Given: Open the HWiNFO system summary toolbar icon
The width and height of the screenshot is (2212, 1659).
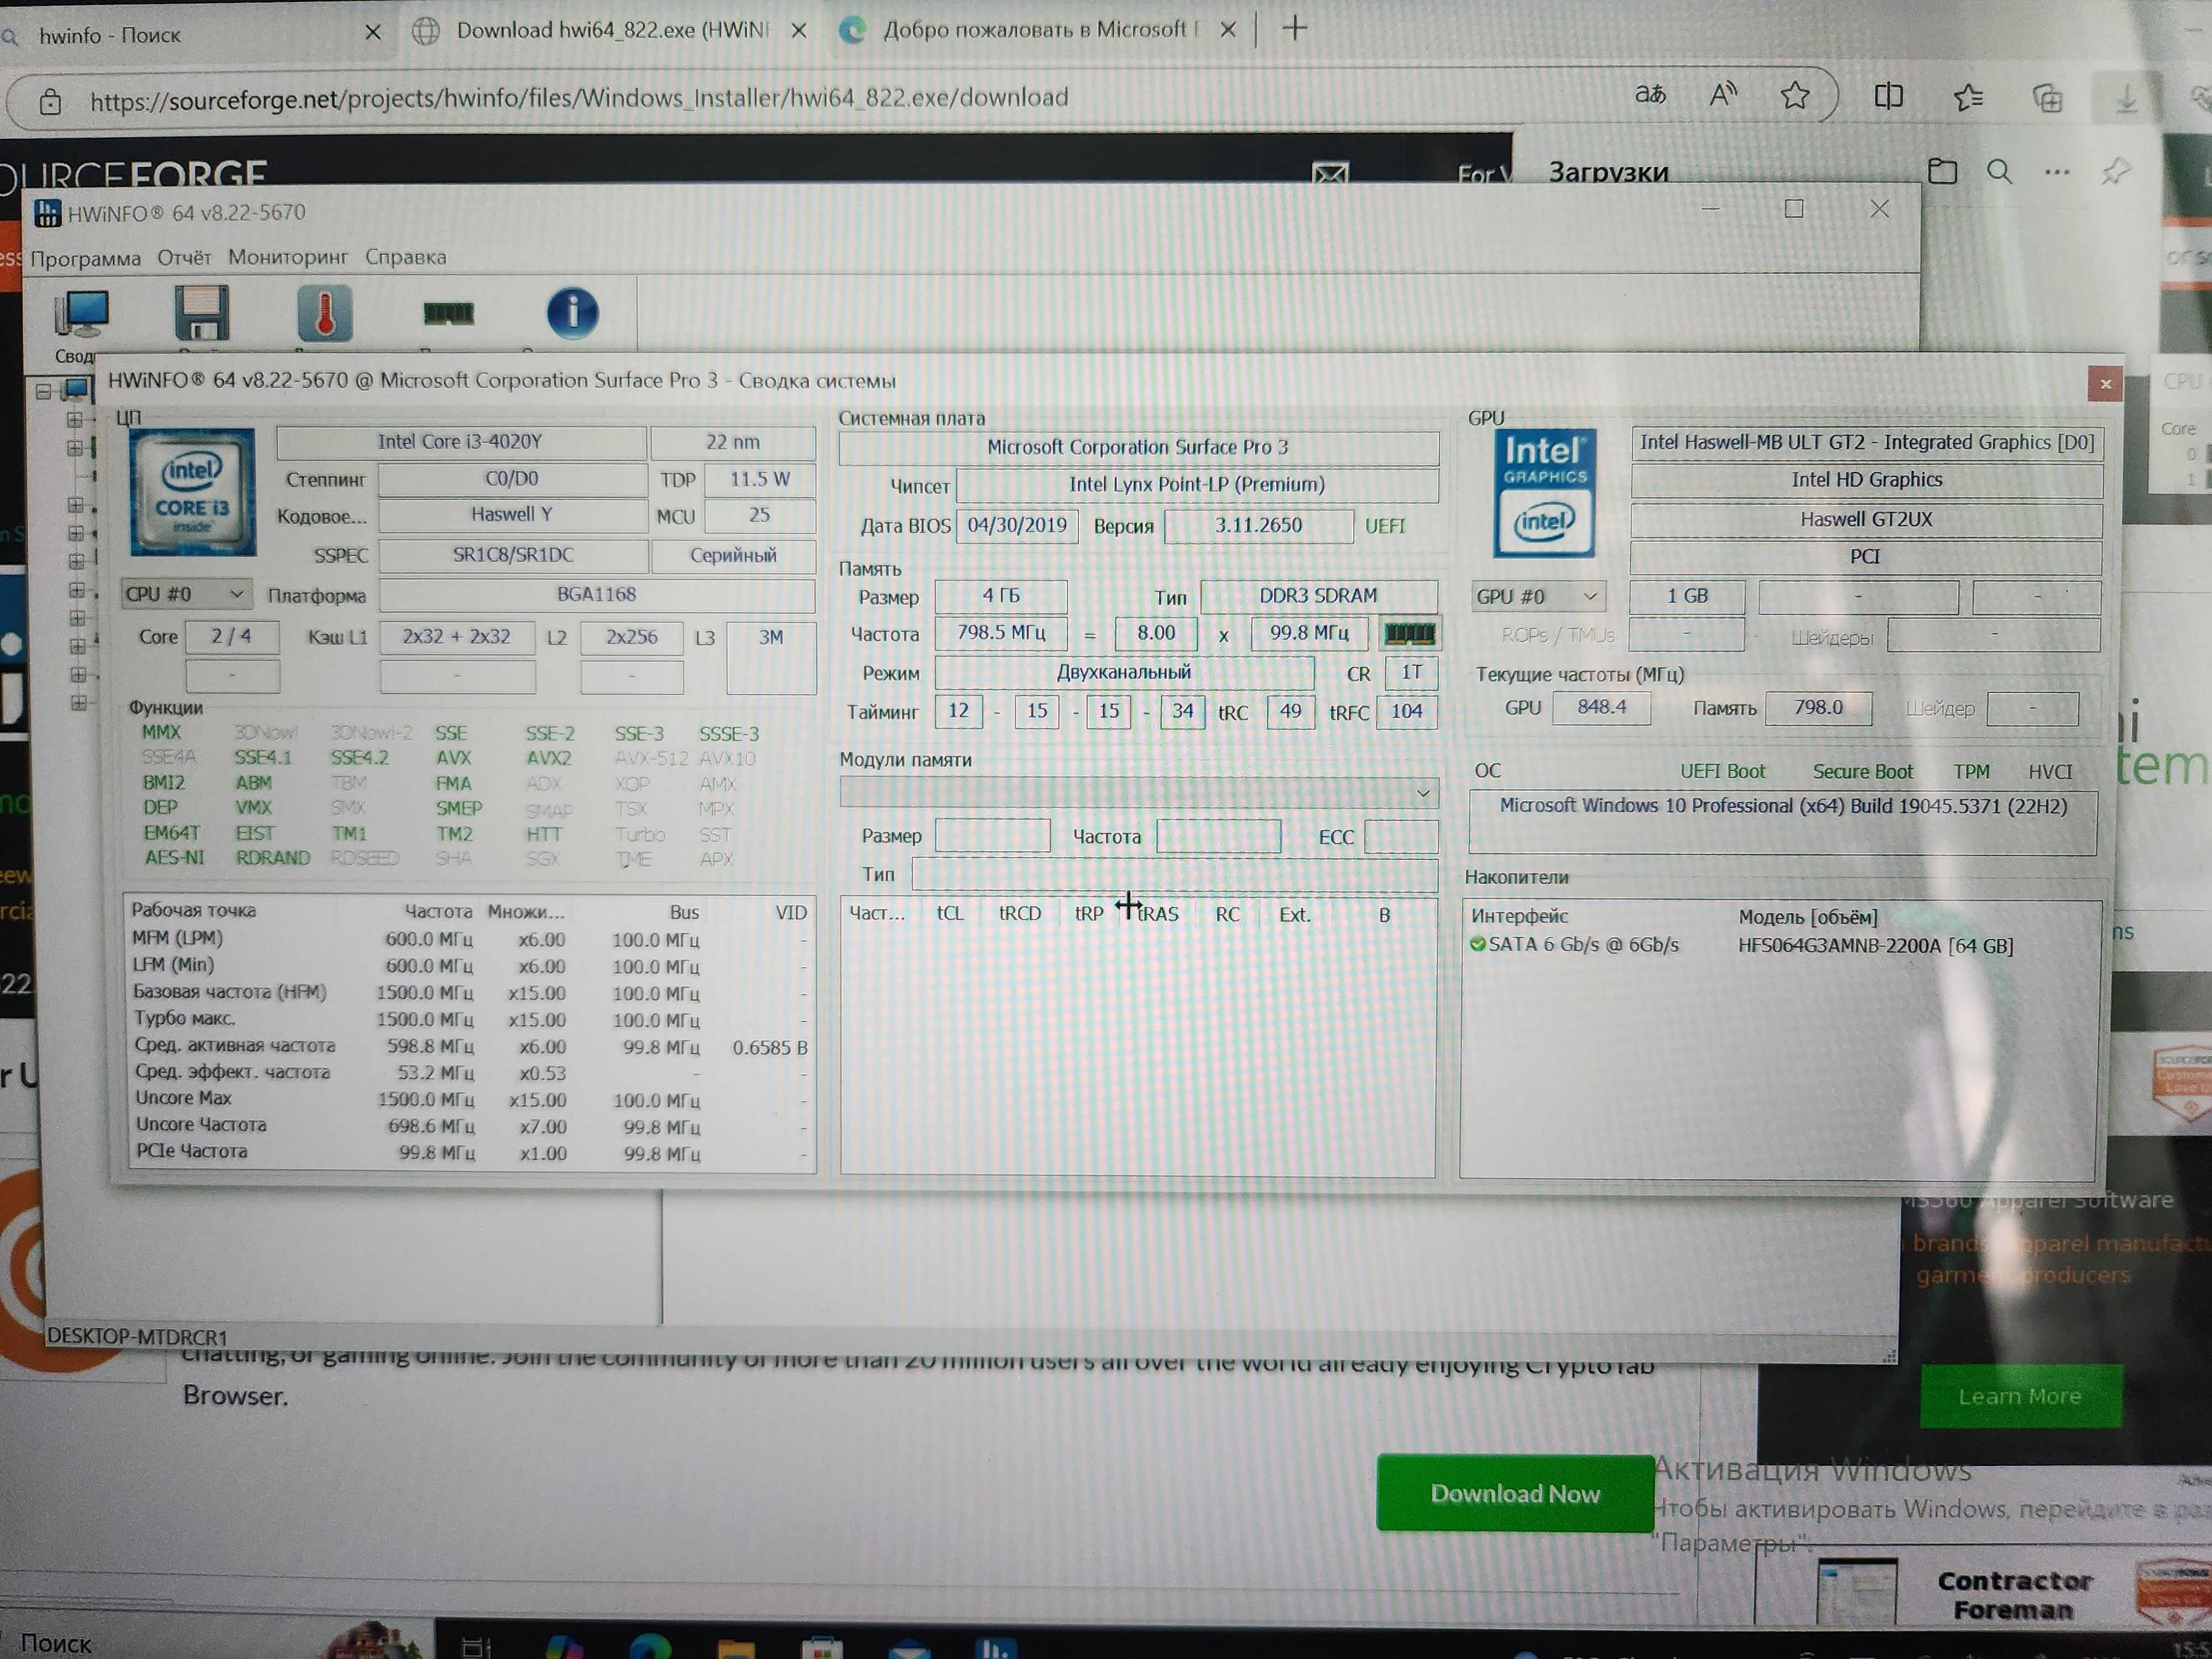Looking at the screenshot, I should point(82,315).
